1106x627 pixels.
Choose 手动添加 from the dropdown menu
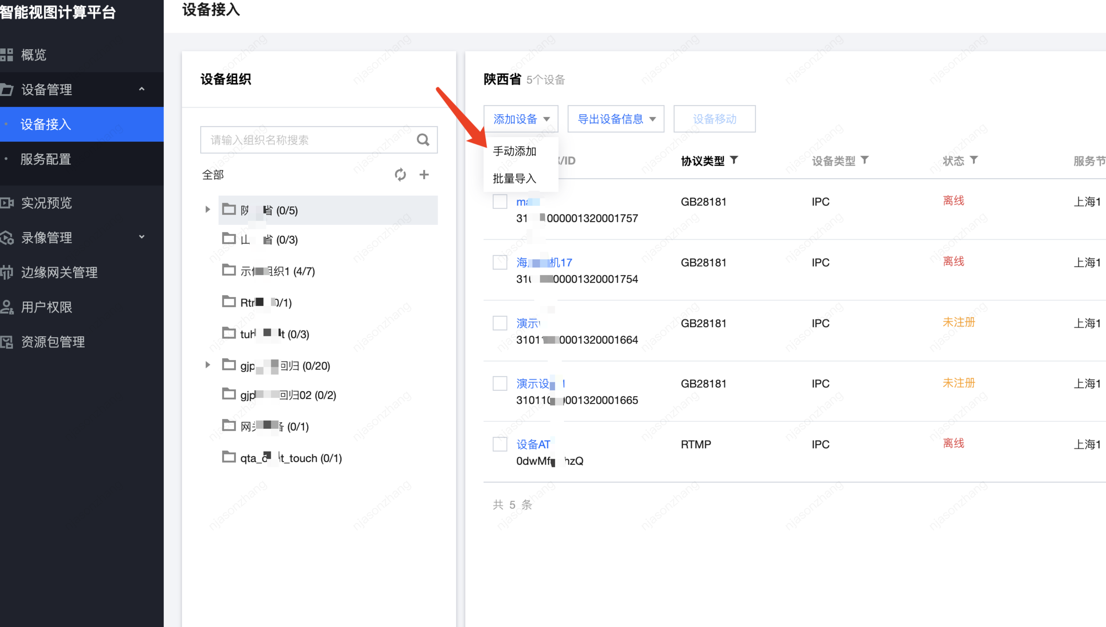(x=514, y=151)
